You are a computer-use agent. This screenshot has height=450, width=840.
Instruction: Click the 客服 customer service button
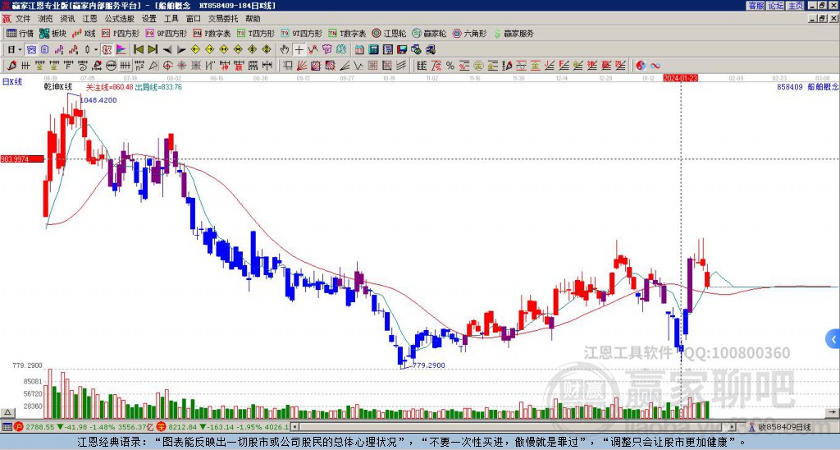(x=756, y=6)
